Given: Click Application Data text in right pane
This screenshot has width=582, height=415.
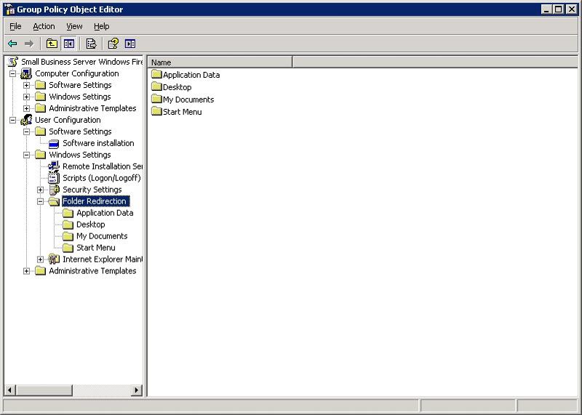Looking at the screenshot, I should pos(191,75).
